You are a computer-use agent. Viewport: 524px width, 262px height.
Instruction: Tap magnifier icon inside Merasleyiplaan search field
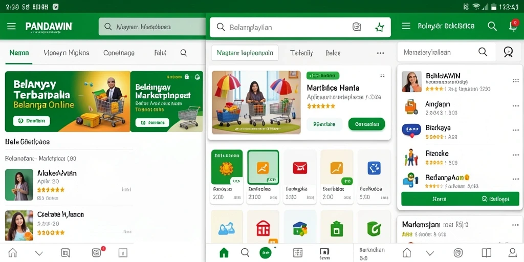click(x=483, y=52)
